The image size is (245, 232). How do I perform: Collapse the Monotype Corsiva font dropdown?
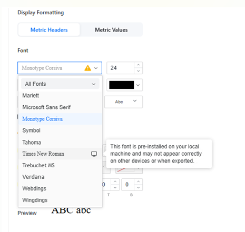(96, 68)
